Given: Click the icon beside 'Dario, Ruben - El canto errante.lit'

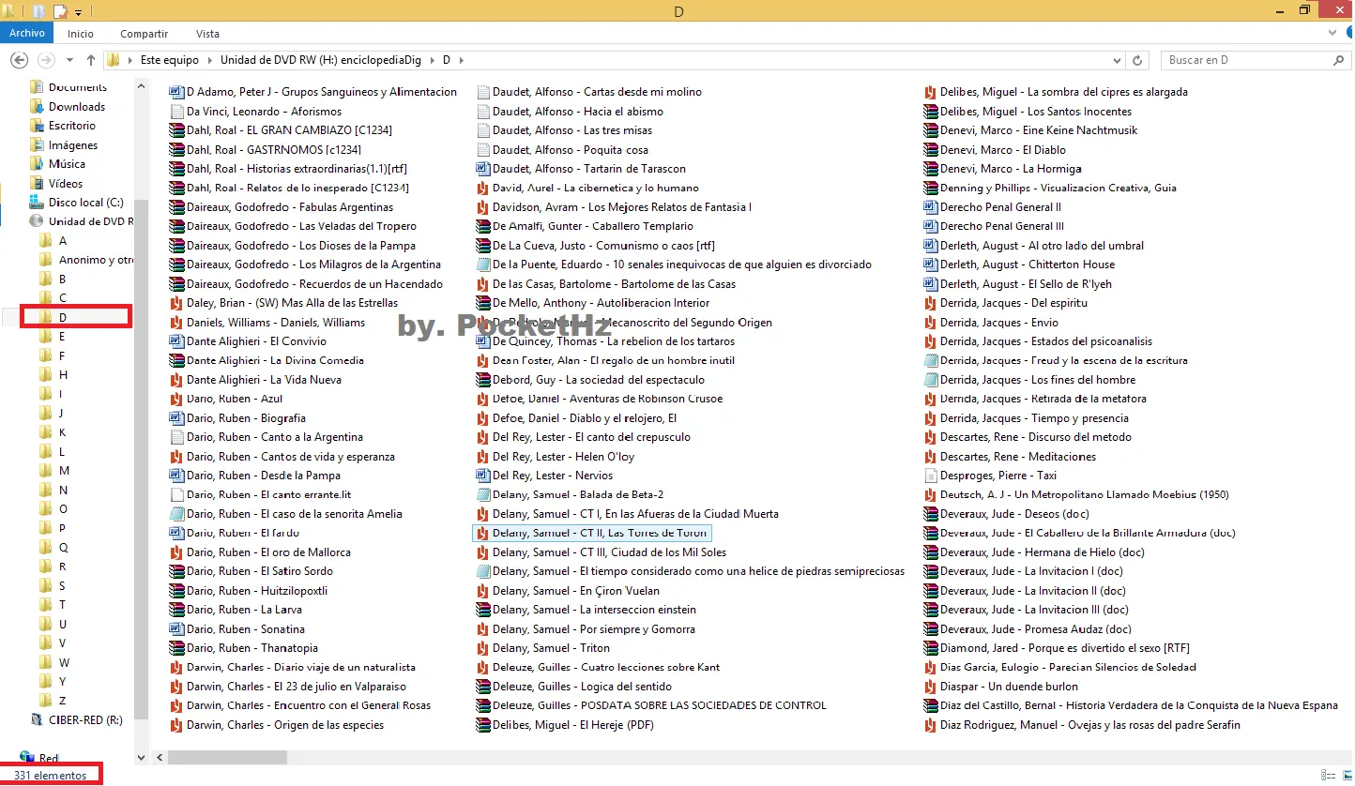Looking at the screenshot, I should coord(176,494).
